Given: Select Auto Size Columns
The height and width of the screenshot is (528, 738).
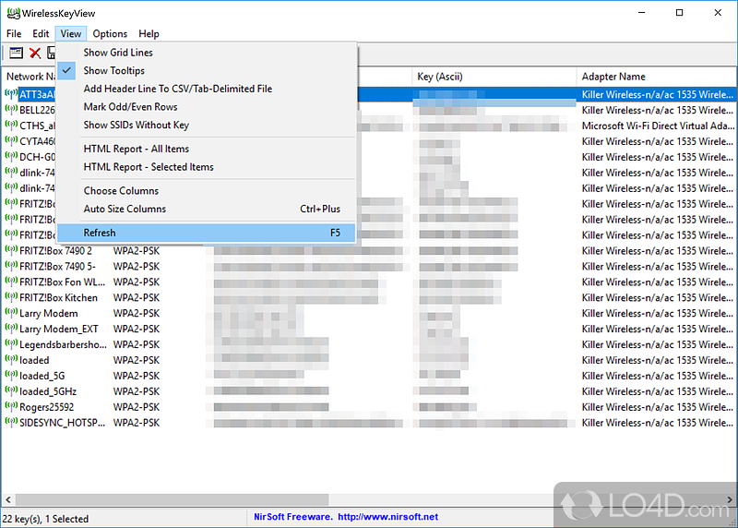Looking at the screenshot, I should click(x=206, y=209).
